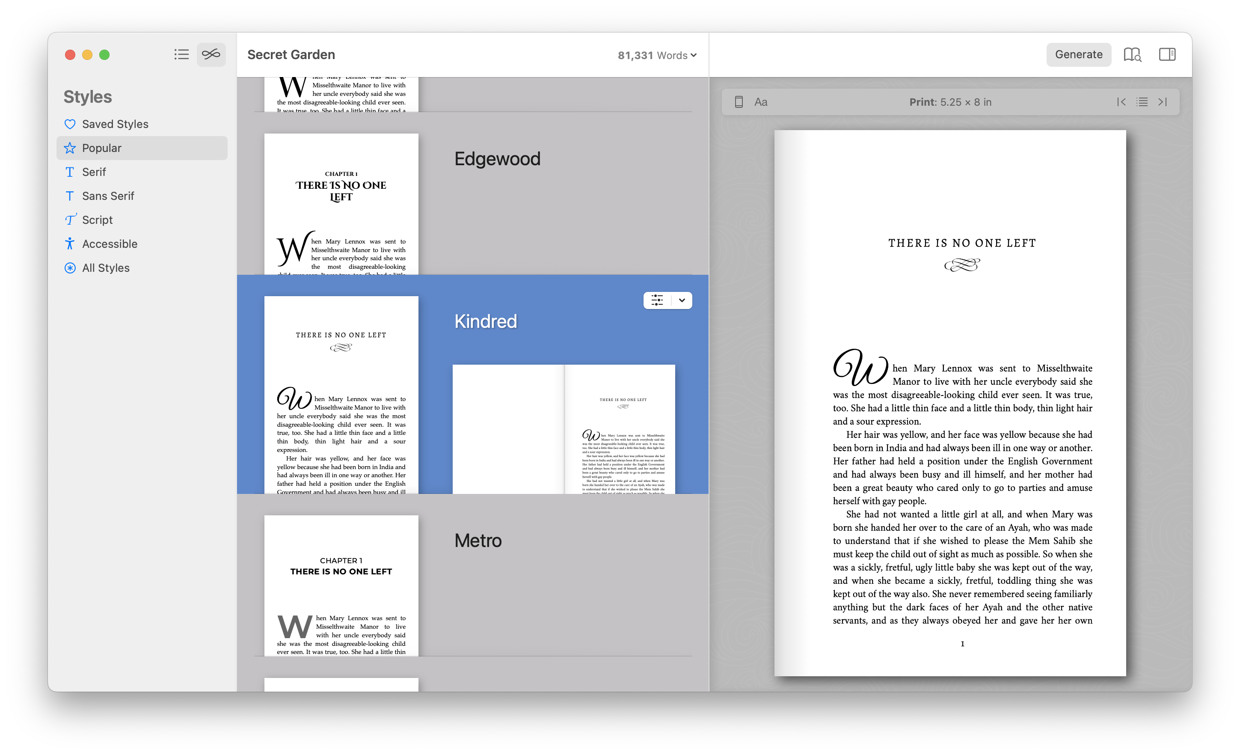Toggle the Styles flourish view button
Screen dimensions: 1240x755
211,54
